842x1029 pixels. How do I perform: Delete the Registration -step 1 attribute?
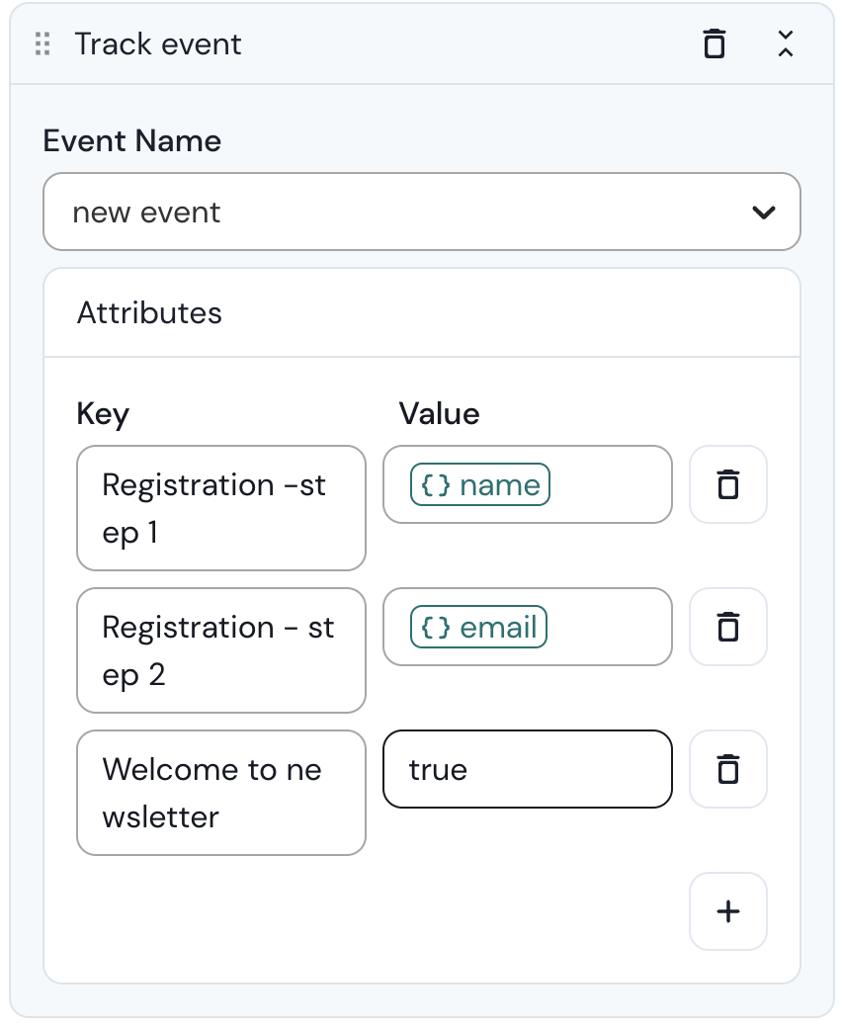727,484
